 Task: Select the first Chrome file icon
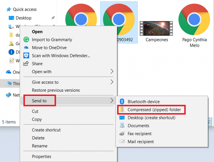click(x=81, y=15)
